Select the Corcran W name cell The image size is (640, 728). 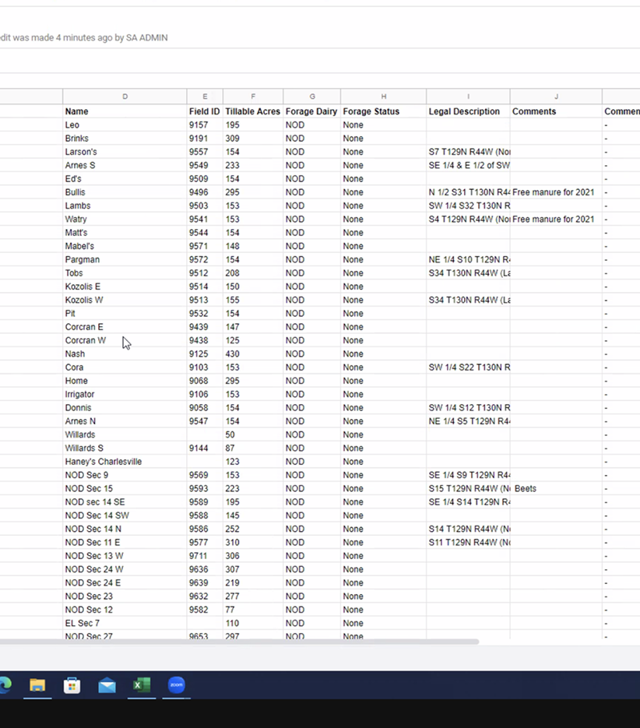86,340
